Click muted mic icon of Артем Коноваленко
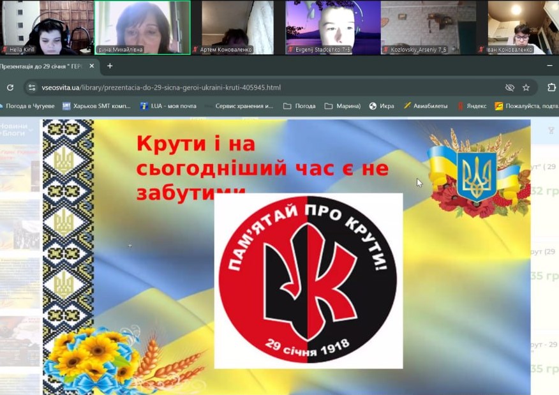This screenshot has width=559, height=395. [195, 50]
